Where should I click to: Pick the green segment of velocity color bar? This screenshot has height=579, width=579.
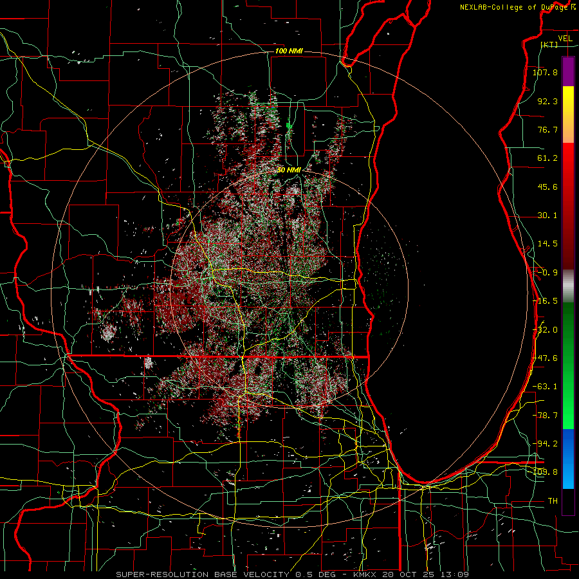click(x=568, y=365)
